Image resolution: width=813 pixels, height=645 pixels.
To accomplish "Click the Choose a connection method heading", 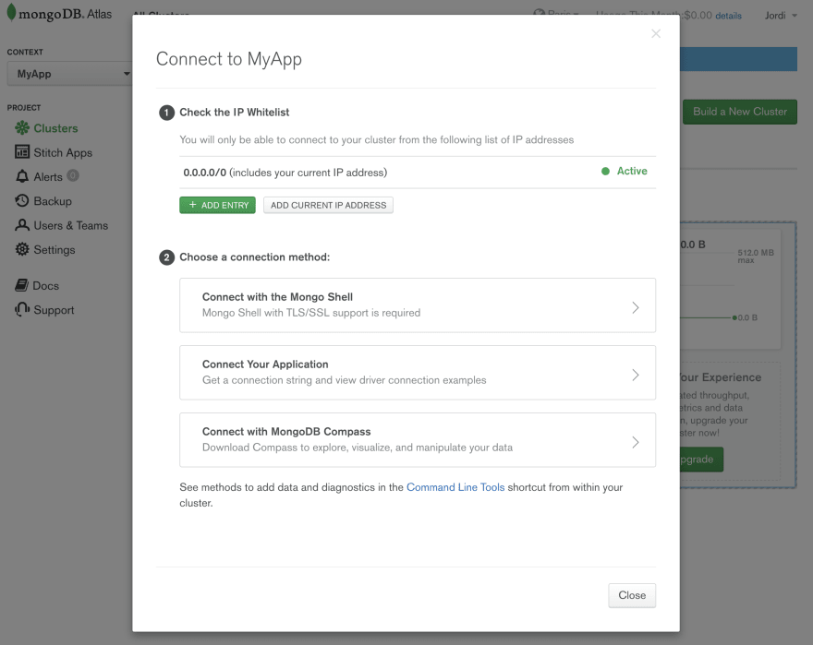I will click(254, 257).
